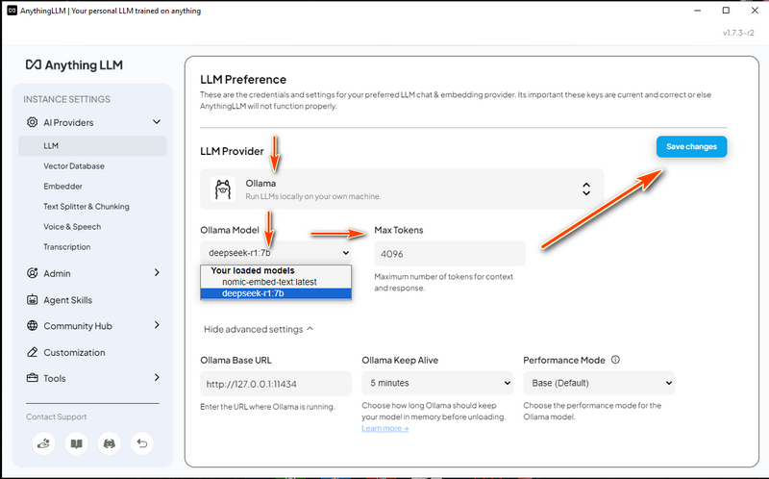
Task: Choose deepseek-r1:7b option in list
Action: click(x=276, y=293)
